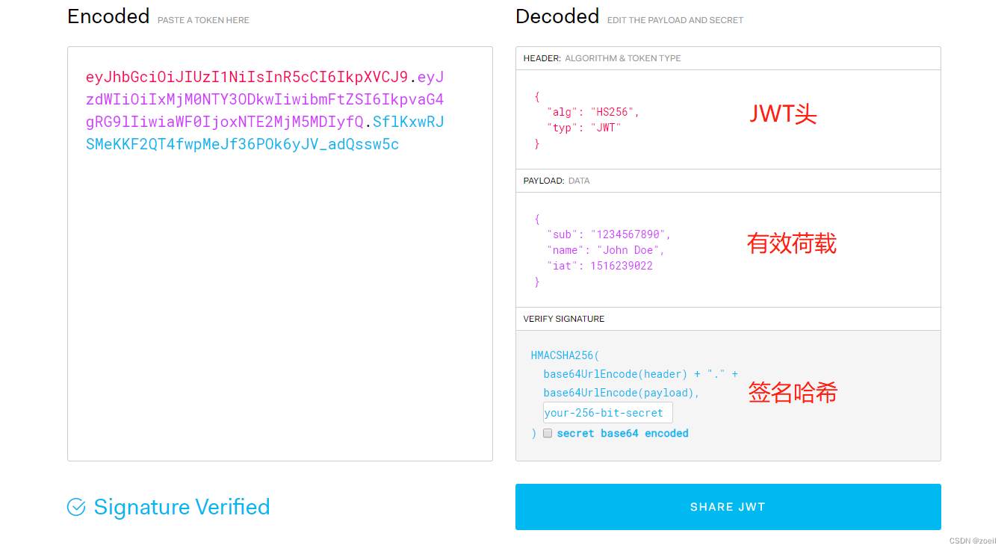Click the VERIFY SIGNATURE section label

point(564,319)
